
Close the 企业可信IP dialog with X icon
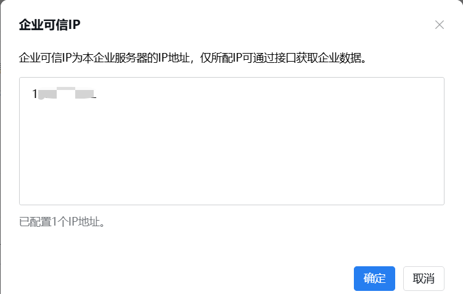(440, 25)
